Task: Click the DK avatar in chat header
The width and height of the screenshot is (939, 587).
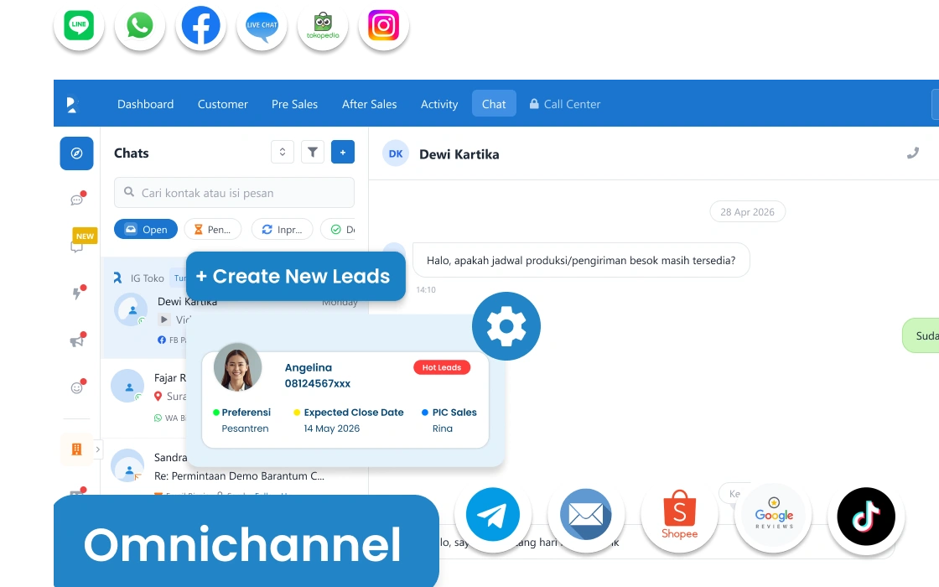Action: (x=396, y=153)
